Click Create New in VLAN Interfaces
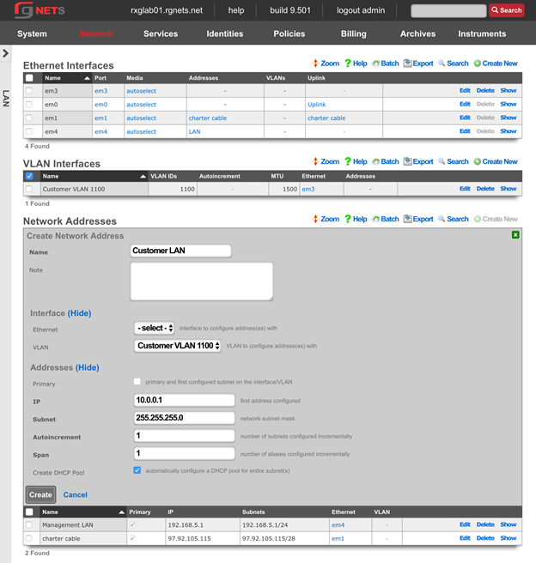 (495, 161)
